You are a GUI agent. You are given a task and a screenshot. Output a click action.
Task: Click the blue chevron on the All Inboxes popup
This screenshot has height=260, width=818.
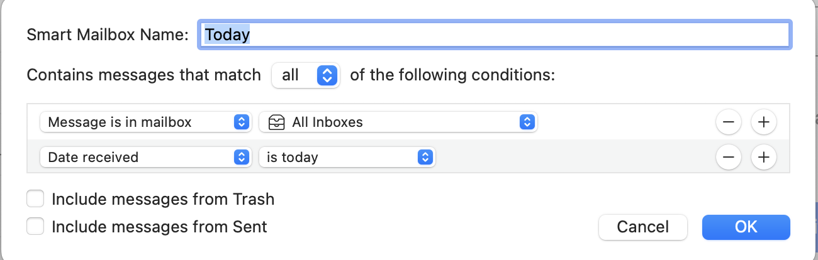click(527, 122)
